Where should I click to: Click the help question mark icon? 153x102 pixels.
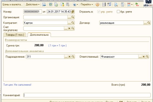97,5
